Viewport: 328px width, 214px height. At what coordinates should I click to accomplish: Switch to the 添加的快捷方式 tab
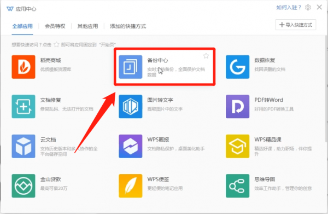[128, 26]
